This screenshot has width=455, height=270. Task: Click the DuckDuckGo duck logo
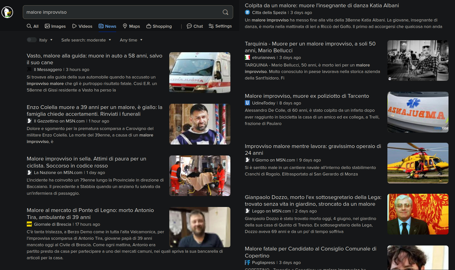pyautogui.click(x=7, y=12)
